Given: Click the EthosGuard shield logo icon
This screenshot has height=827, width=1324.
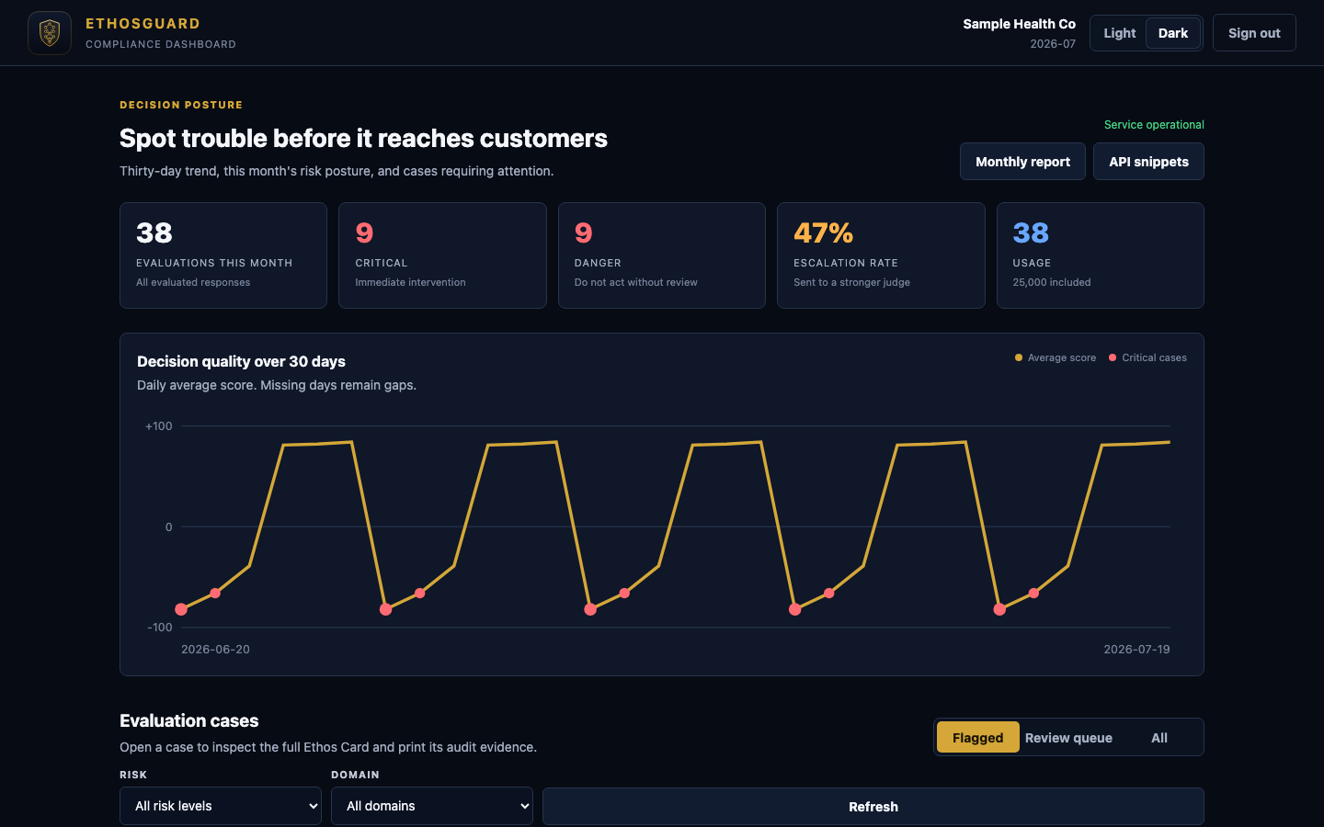Looking at the screenshot, I should (x=50, y=33).
